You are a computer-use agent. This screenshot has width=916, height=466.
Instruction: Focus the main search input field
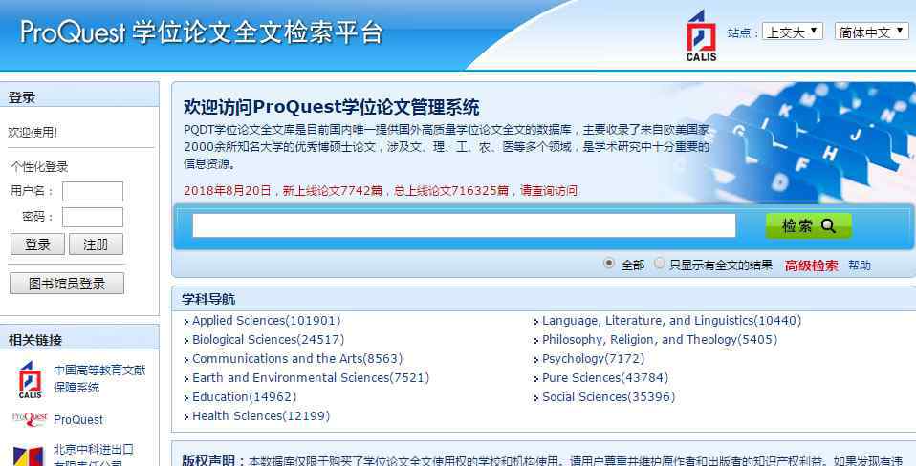464,225
